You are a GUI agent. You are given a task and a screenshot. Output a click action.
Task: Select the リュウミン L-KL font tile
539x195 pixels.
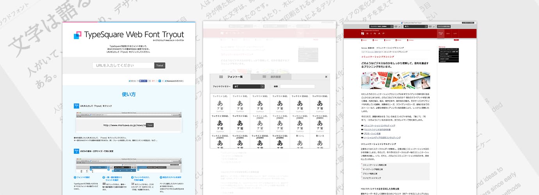click(x=220, y=103)
